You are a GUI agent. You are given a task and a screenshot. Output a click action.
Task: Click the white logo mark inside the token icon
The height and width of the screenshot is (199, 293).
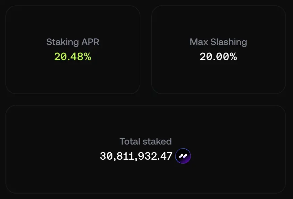tap(183, 156)
